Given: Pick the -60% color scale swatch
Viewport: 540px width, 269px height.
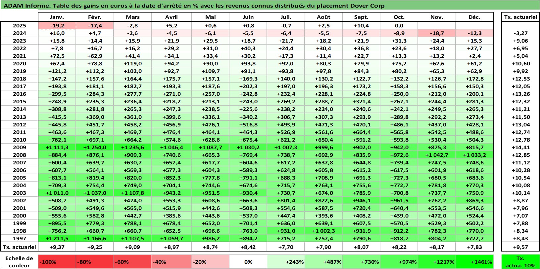Looking at the screenshot, I should point(133,261).
